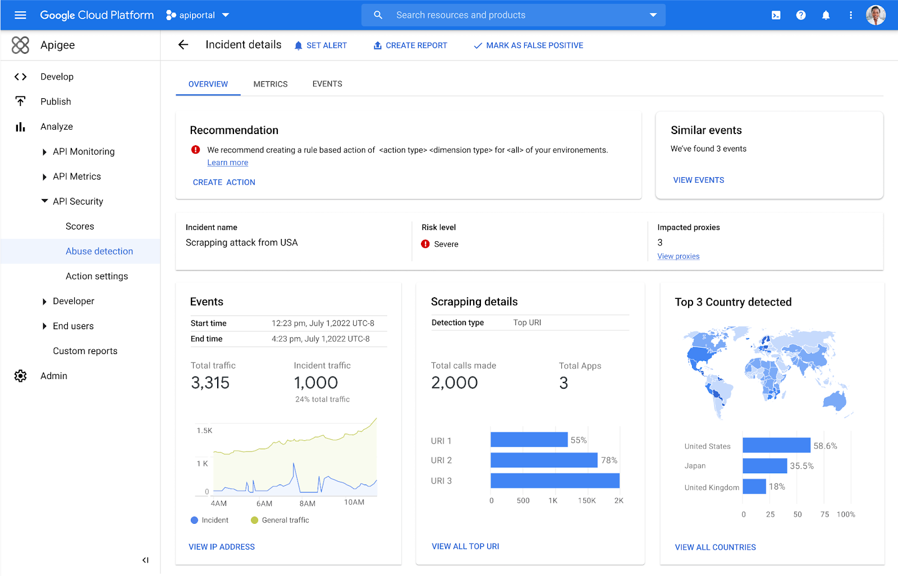Click the Incident legend color dot
The image size is (898, 576).
click(x=194, y=520)
